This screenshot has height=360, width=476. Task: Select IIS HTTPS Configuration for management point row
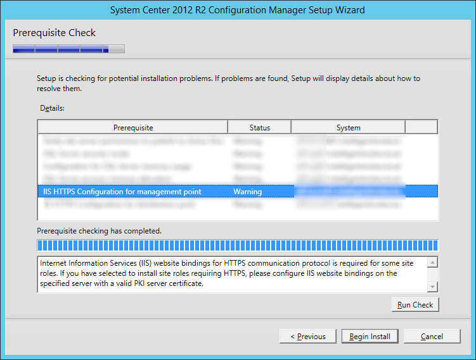click(x=238, y=192)
